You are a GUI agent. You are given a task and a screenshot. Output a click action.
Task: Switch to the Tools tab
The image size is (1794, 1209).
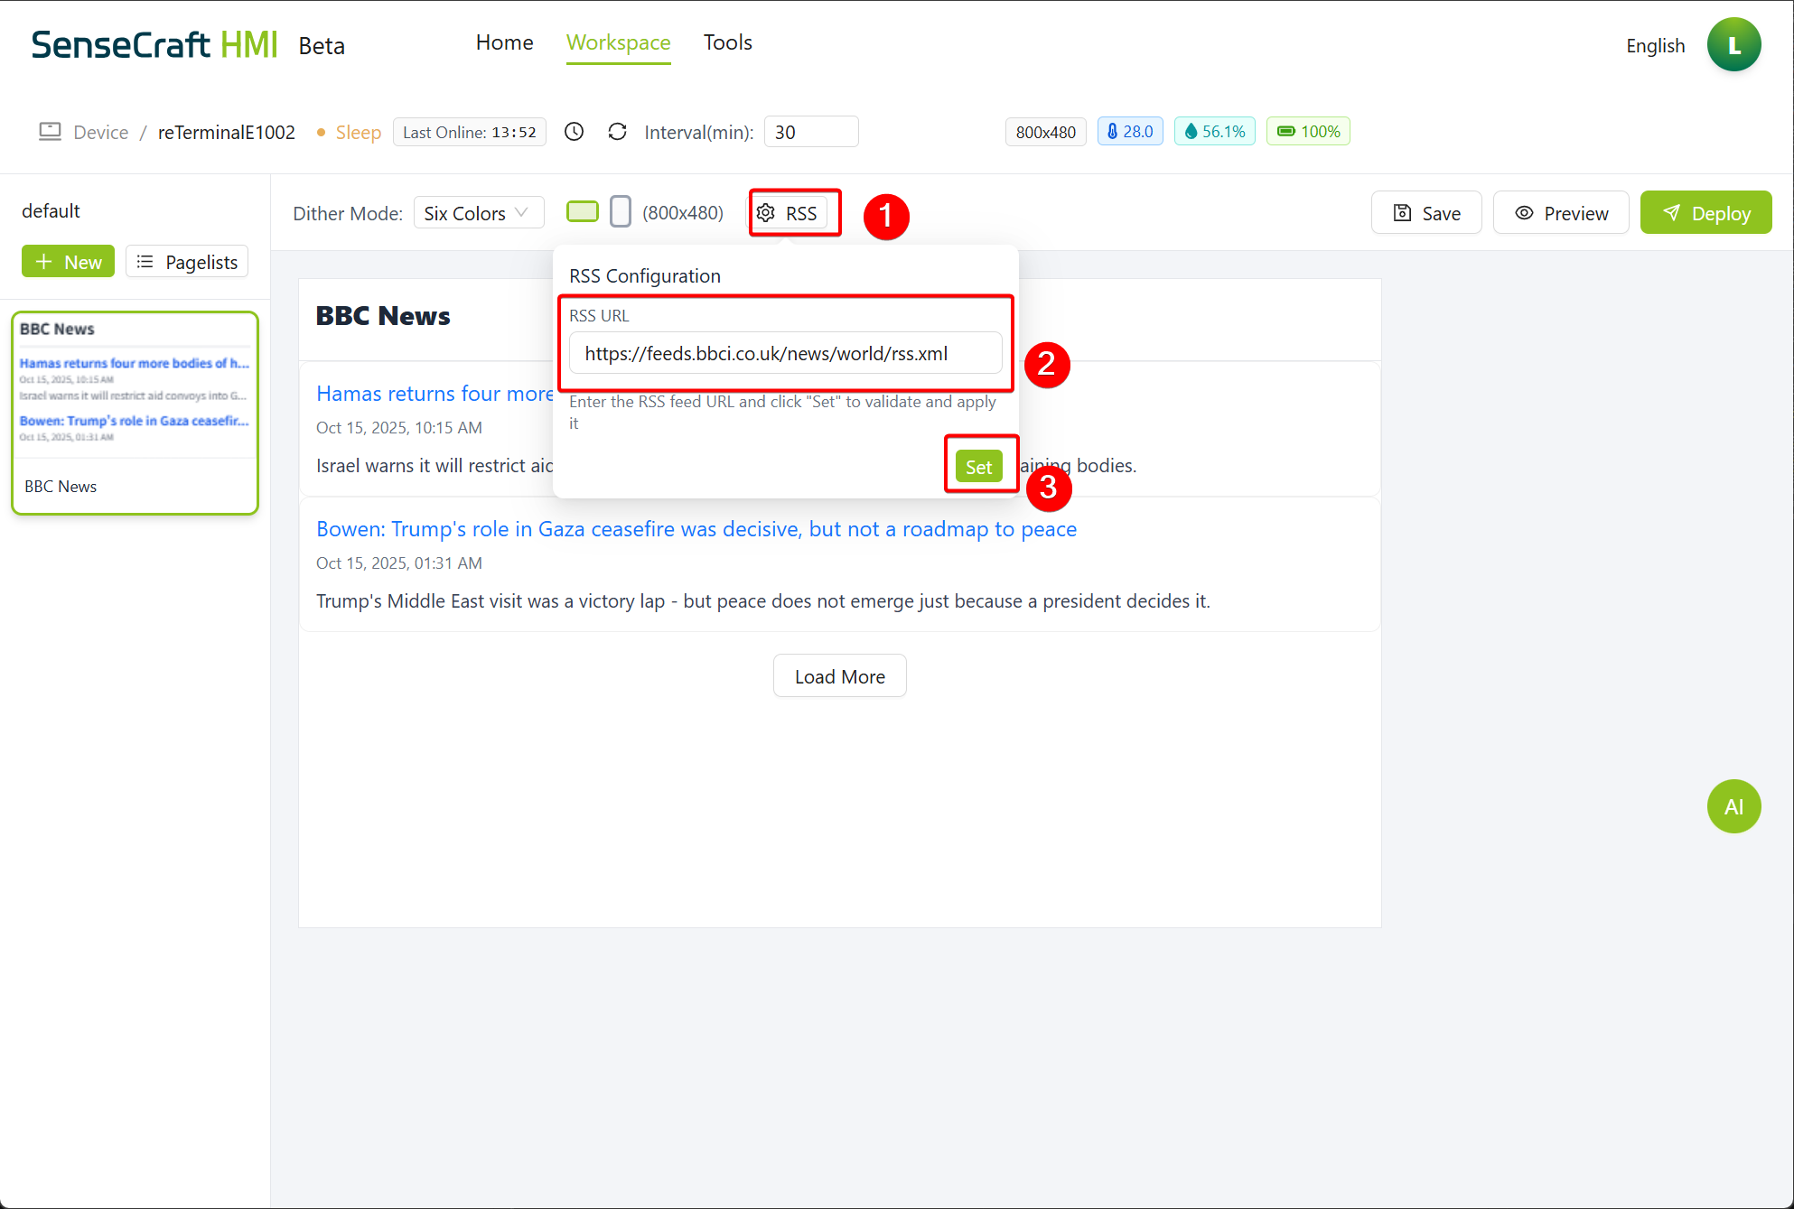point(727,42)
